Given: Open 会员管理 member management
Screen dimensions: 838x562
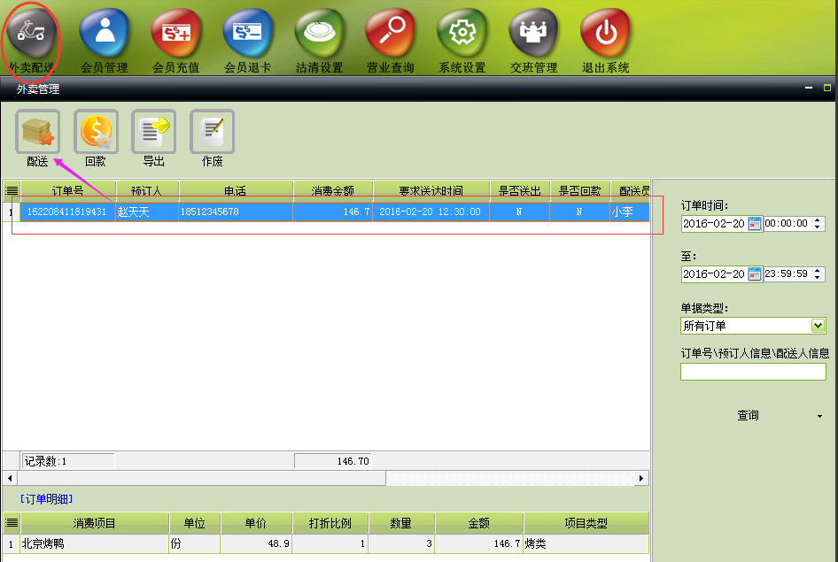Looking at the screenshot, I should 105,41.
